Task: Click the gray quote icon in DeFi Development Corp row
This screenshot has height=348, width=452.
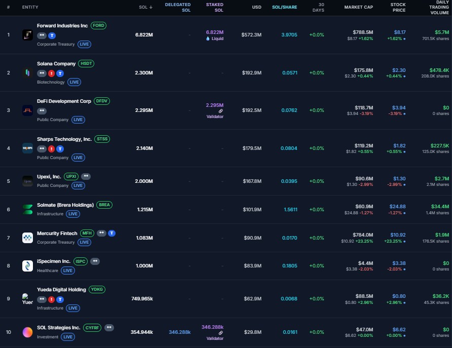Action: pos(42,110)
